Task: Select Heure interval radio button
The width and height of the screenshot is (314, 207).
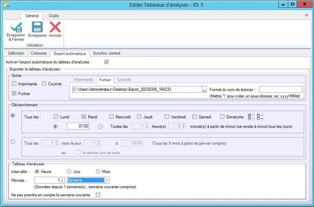Action: coord(37,172)
